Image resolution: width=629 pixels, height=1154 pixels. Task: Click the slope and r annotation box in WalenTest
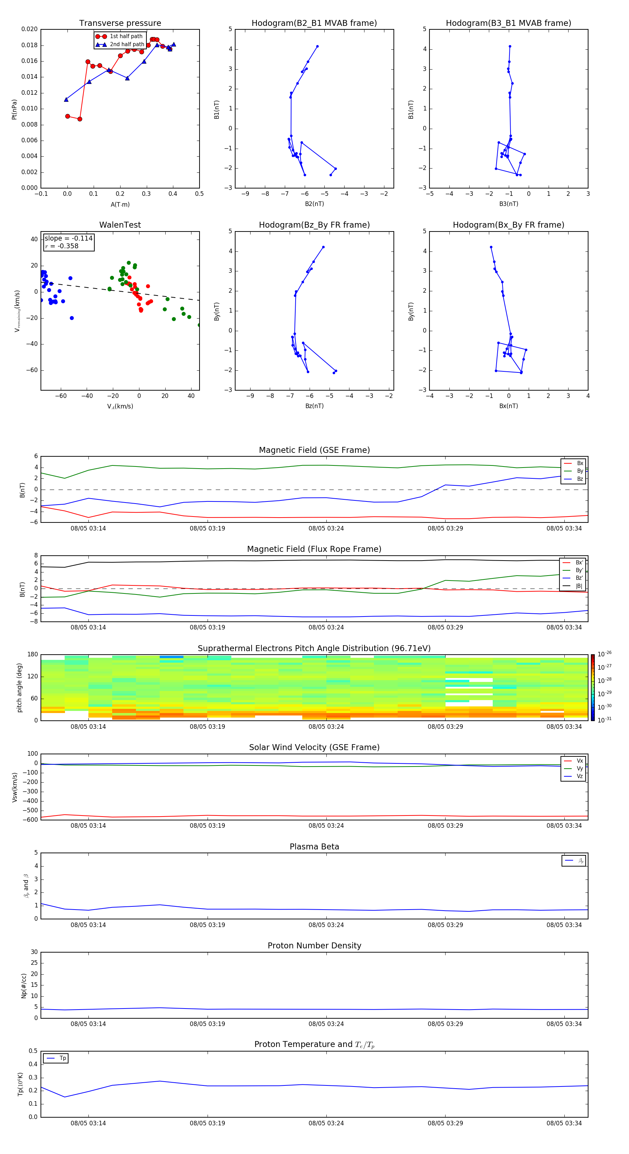pyautogui.click(x=68, y=242)
